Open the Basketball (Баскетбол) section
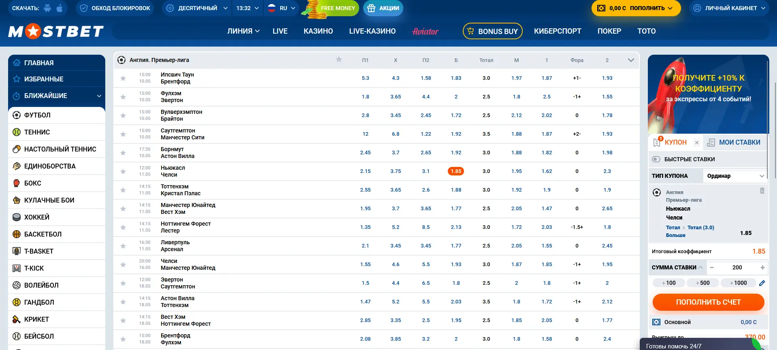 pyautogui.click(x=57, y=234)
